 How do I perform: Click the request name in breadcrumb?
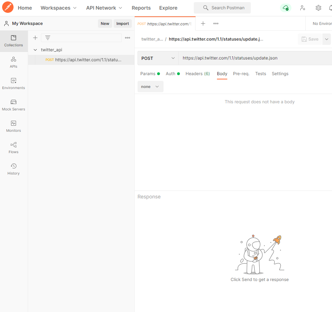click(216, 39)
